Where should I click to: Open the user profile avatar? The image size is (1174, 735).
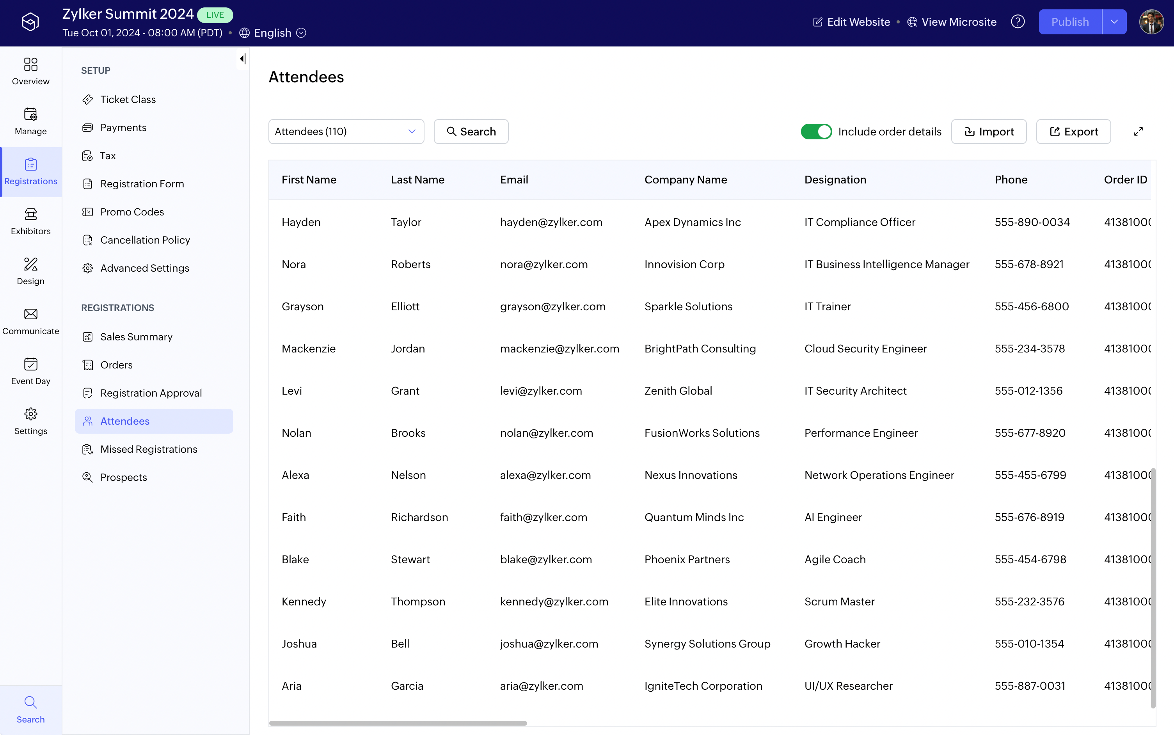(x=1151, y=22)
